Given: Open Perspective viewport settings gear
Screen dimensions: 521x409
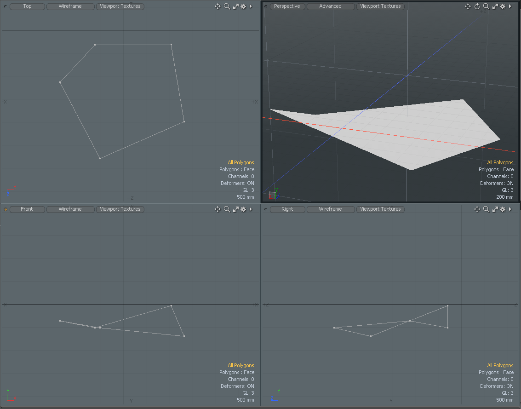Looking at the screenshot, I should tap(503, 6).
